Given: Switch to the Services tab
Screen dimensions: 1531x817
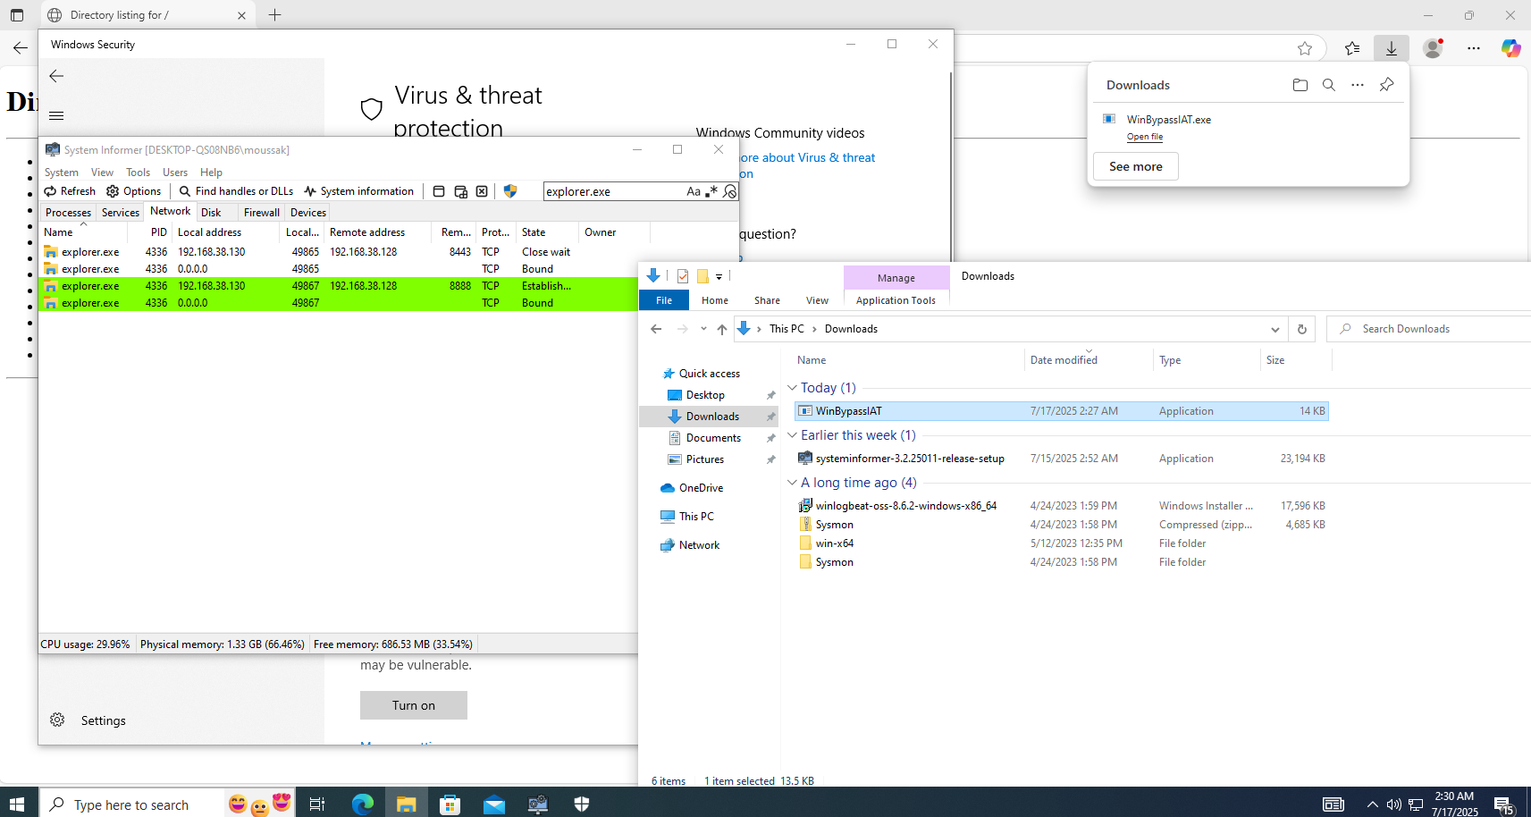Looking at the screenshot, I should [121, 213].
